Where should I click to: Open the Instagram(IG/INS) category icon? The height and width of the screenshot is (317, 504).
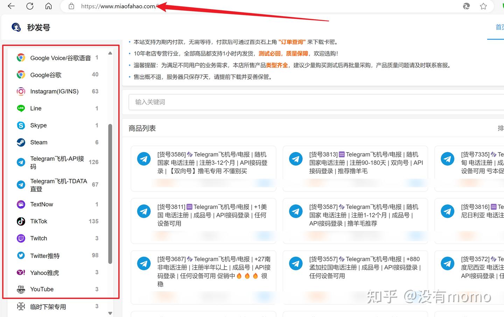coord(21,91)
